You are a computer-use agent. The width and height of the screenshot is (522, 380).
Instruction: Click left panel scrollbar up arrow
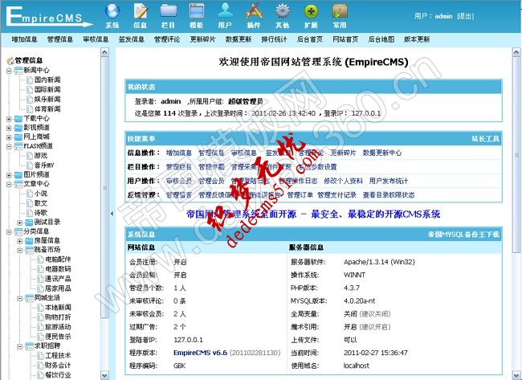click(104, 52)
